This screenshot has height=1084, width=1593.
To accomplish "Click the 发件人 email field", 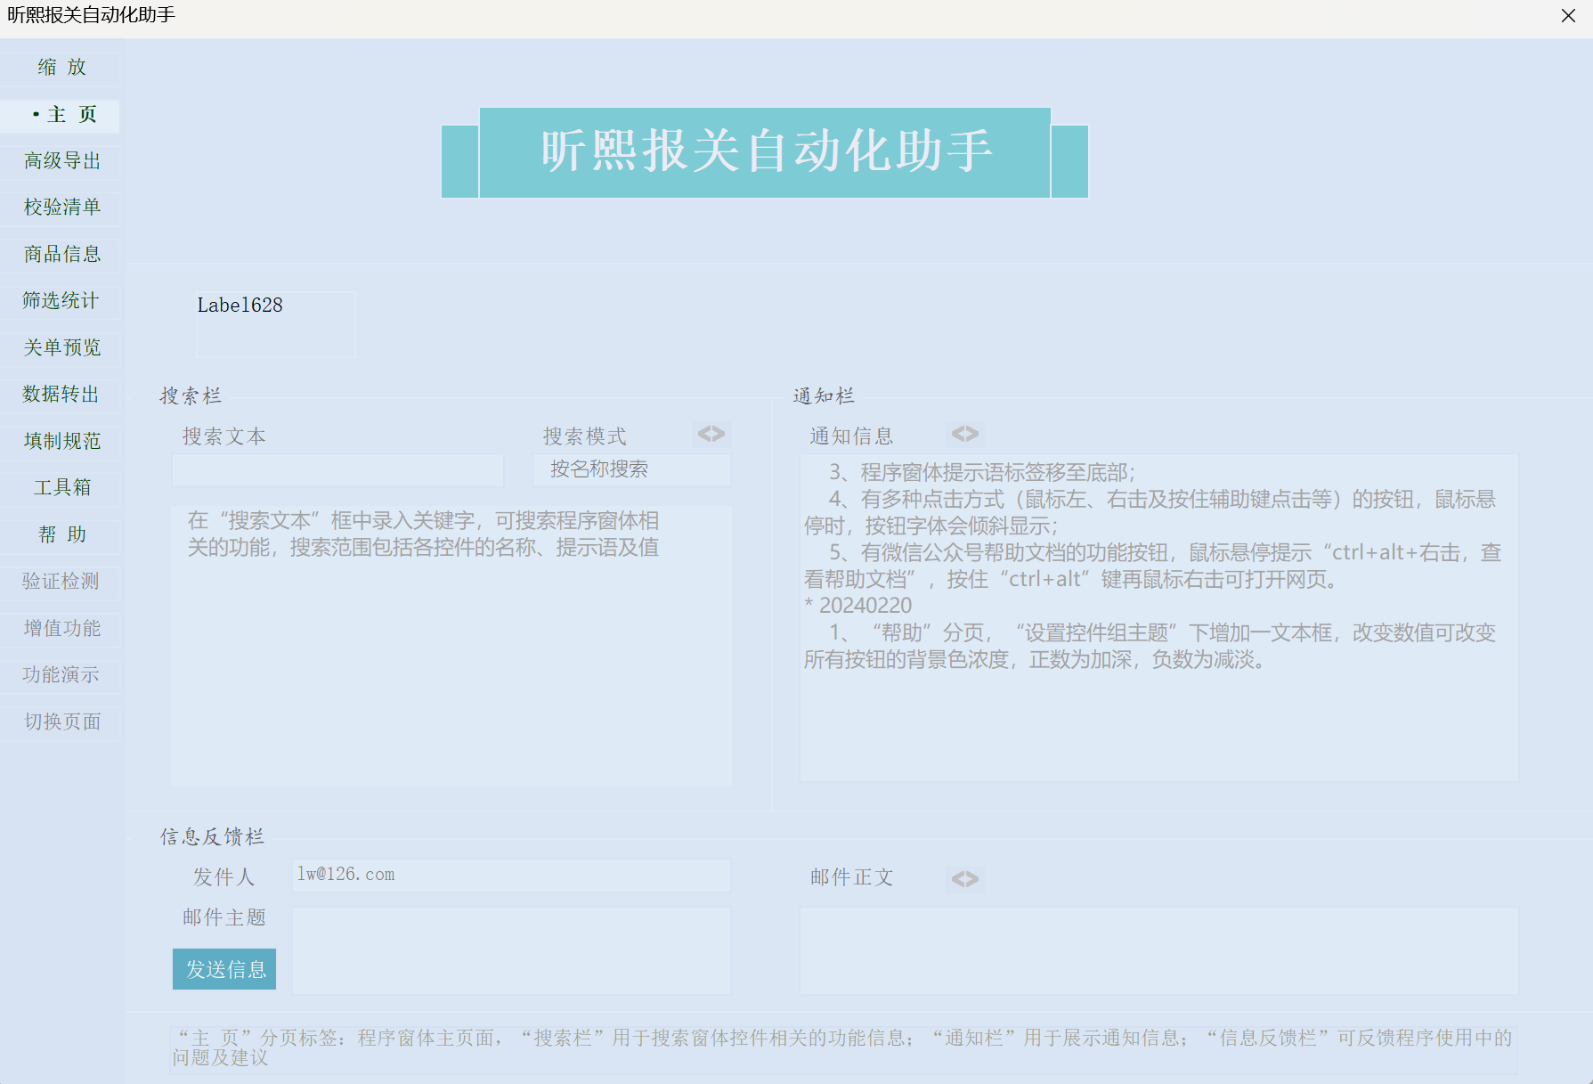I will (511, 875).
